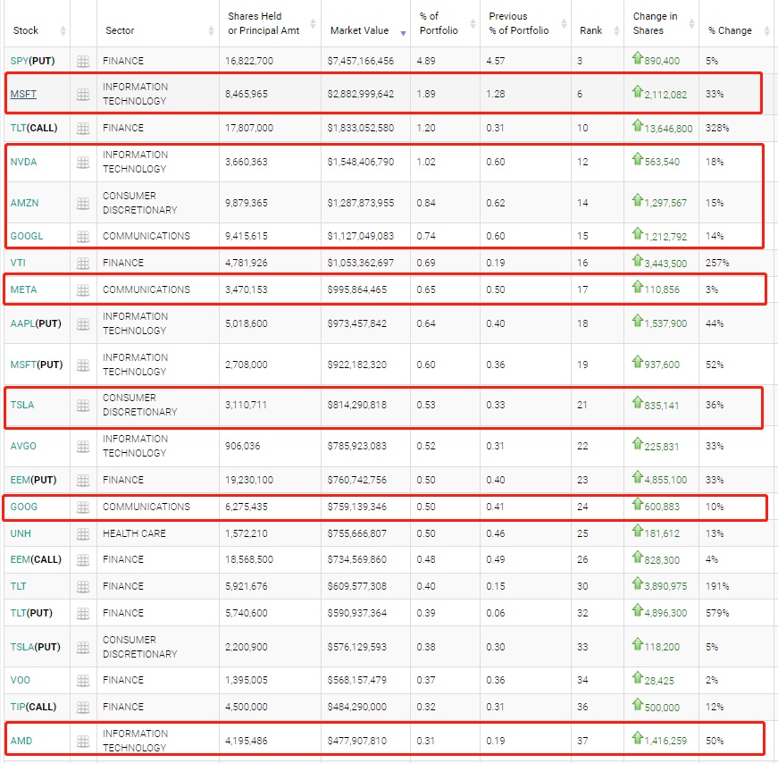The width and height of the screenshot is (778, 763).
Task: Sort by the Rank column header
Action: point(590,30)
